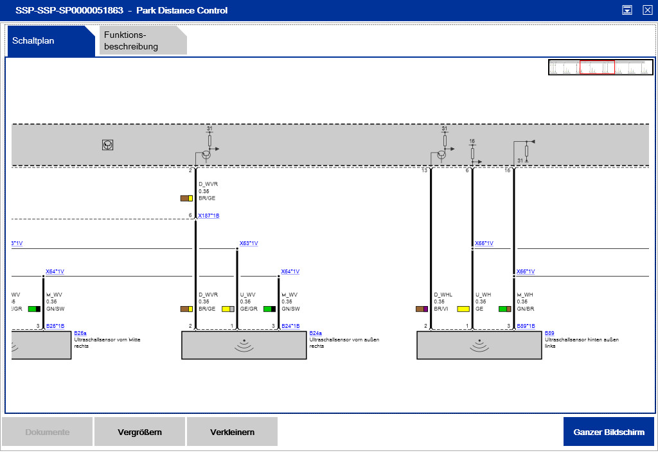Click the control unit symbol icon in the gray module
658x453 pixels.
tap(108, 145)
